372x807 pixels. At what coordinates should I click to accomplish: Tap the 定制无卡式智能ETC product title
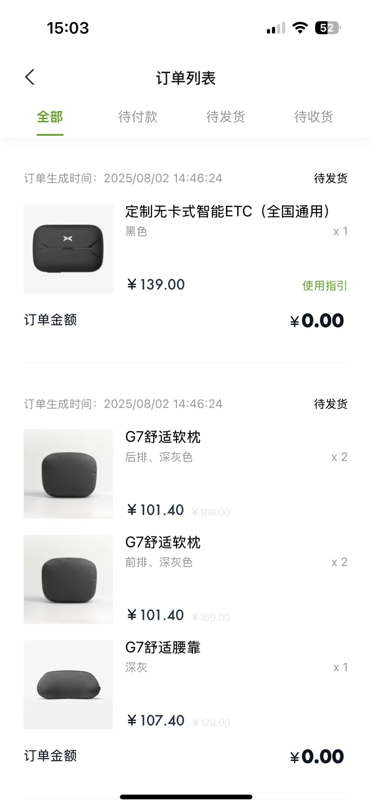(227, 211)
